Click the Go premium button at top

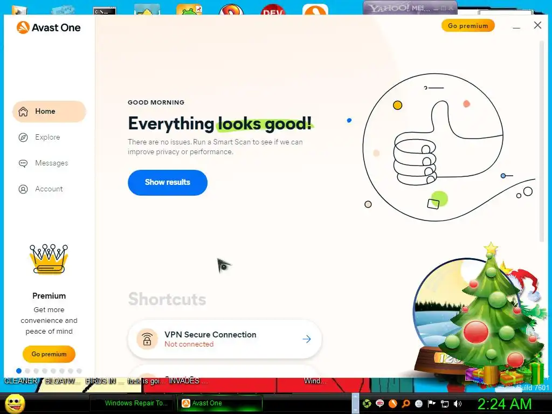pos(468,26)
